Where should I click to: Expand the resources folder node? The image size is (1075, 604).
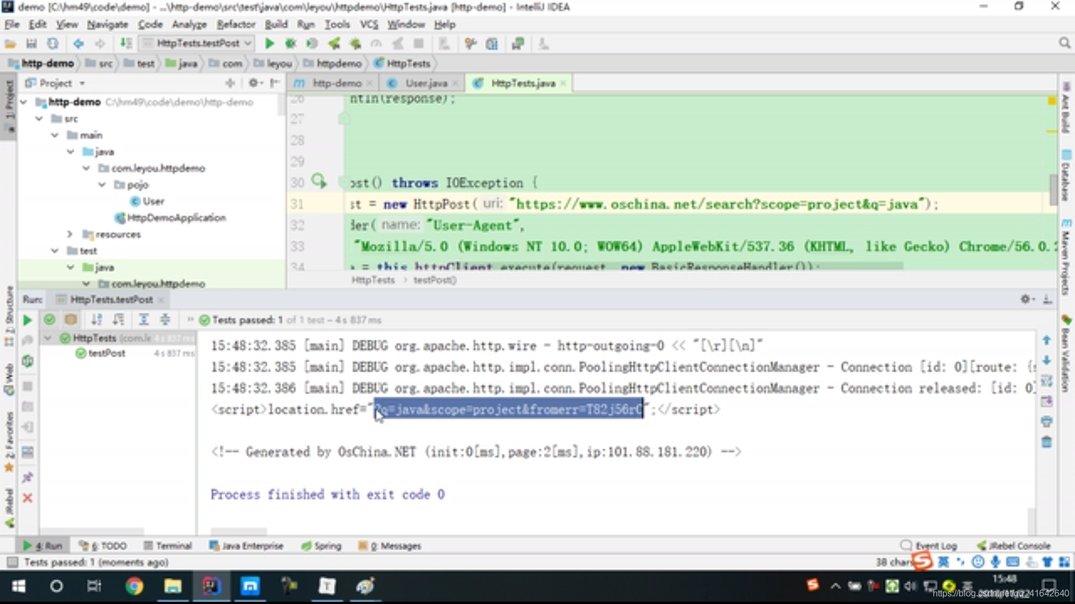(x=70, y=234)
